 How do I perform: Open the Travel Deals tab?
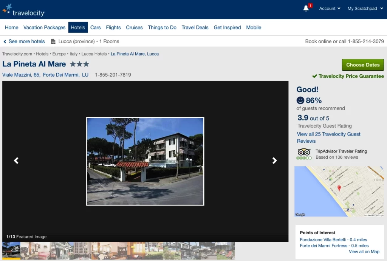tap(195, 27)
